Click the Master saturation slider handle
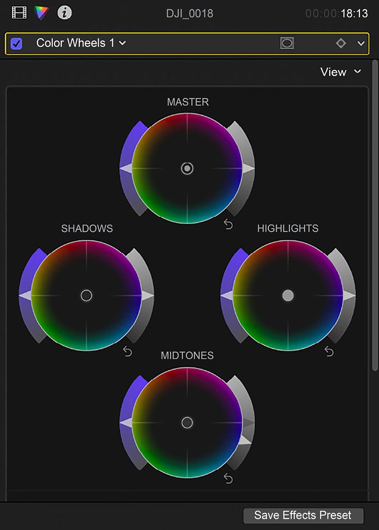The image size is (379, 530). click(x=126, y=168)
